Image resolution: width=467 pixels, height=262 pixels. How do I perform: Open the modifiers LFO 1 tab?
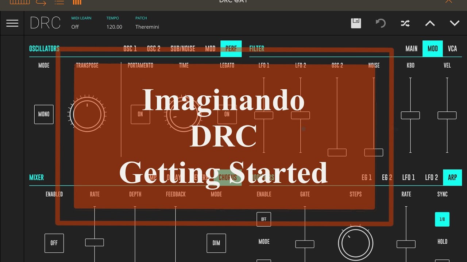pyautogui.click(x=409, y=178)
